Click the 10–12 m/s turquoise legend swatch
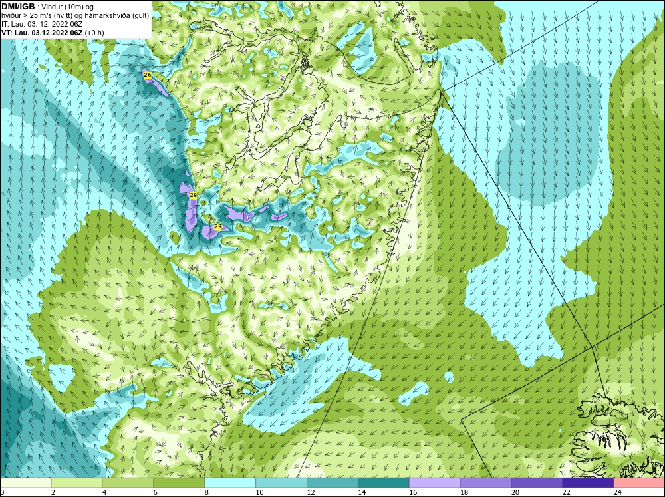 [281, 483]
